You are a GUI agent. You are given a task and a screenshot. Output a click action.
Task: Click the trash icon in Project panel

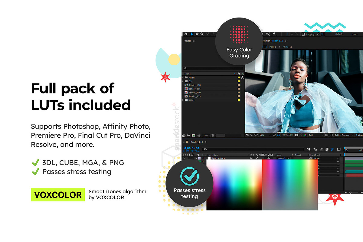(213, 136)
